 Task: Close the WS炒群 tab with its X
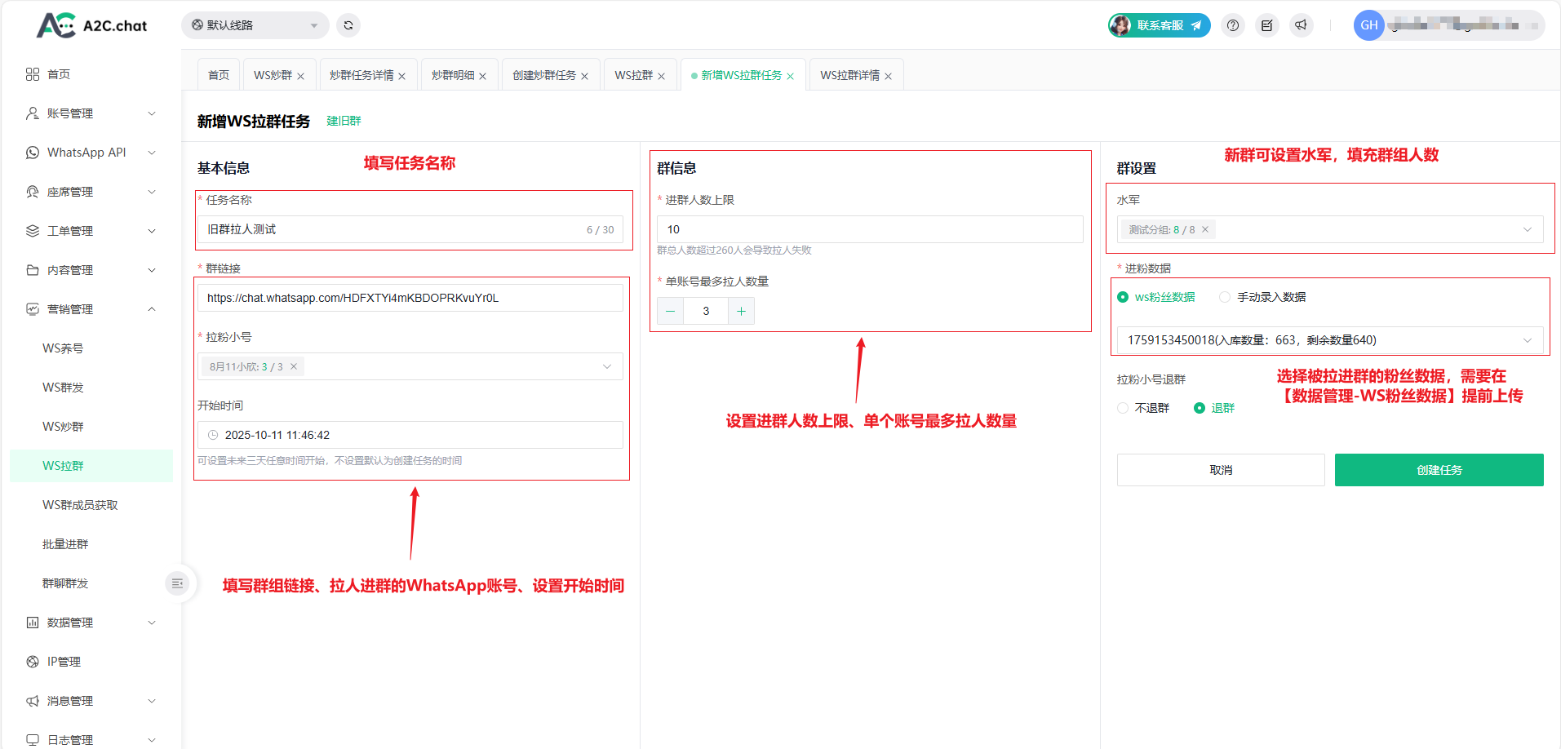pyautogui.click(x=301, y=76)
